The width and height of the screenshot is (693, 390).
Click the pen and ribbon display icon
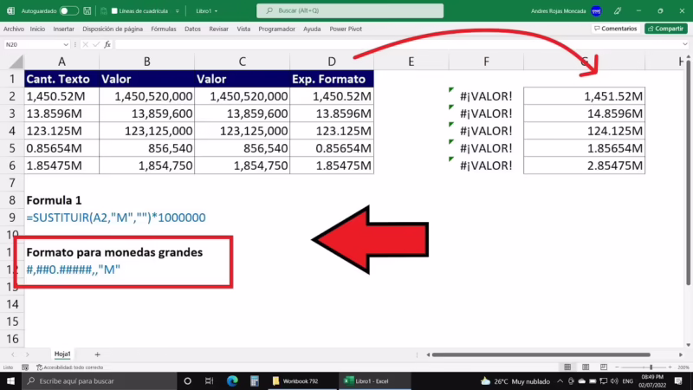[x=618, y=10]
